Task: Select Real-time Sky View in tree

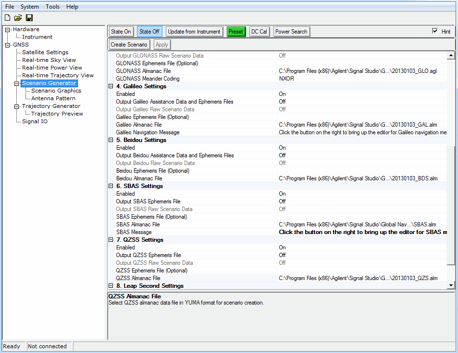Action: (49, 60)
